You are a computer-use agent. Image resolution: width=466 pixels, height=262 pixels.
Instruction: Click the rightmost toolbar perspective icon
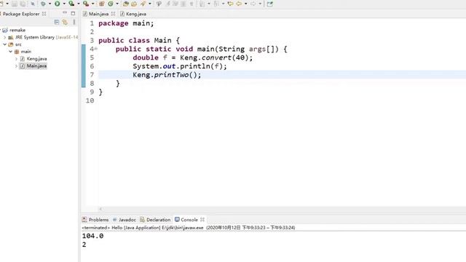270,4
